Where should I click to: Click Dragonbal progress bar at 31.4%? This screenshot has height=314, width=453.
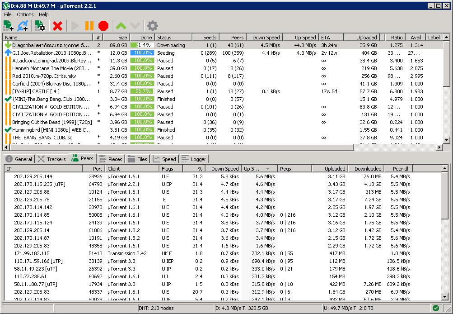(x=142, y=45)
